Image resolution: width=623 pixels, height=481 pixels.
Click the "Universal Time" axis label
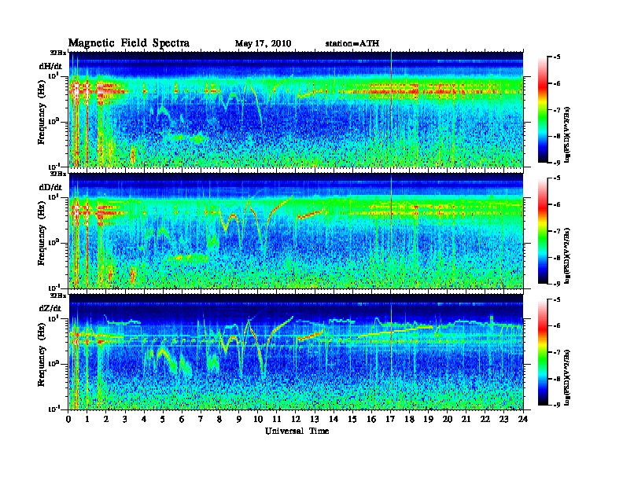coord(297,431)
